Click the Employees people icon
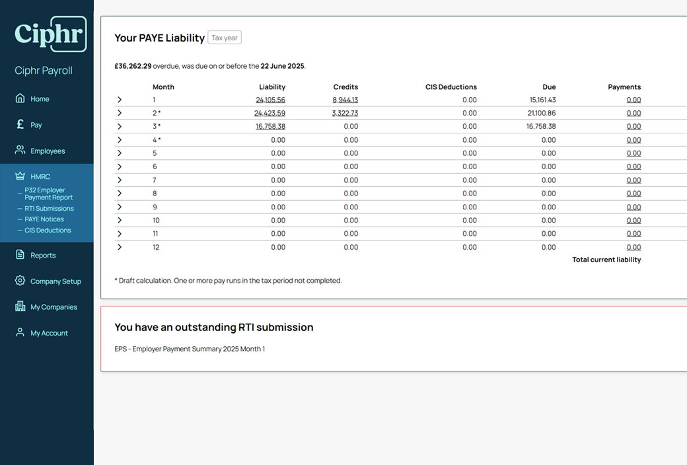 20,151
